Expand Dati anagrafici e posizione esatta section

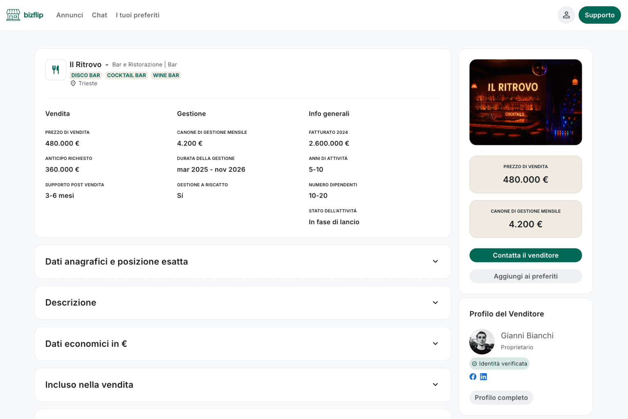[435, 261]
